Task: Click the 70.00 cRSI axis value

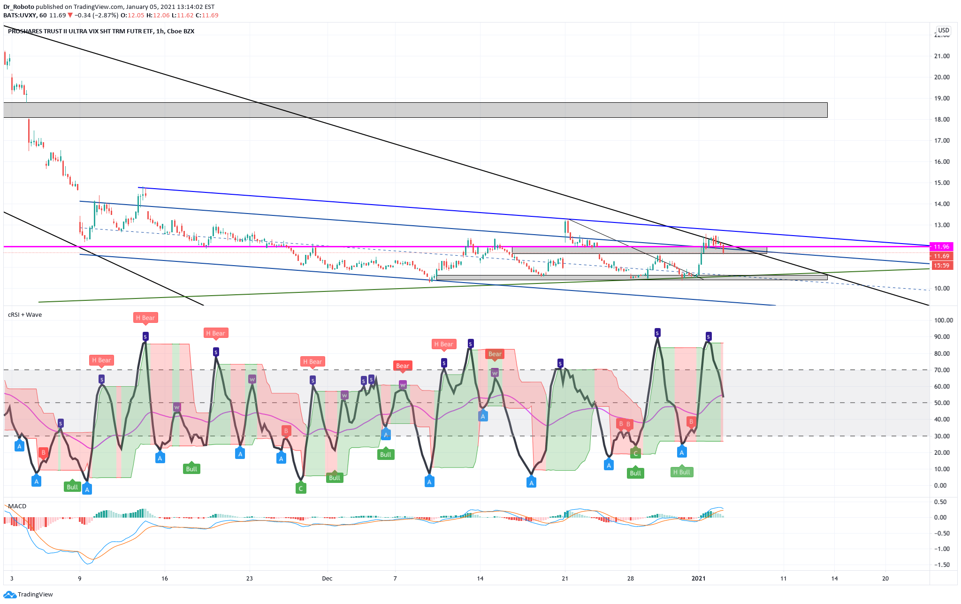Action: click(942, 370)
